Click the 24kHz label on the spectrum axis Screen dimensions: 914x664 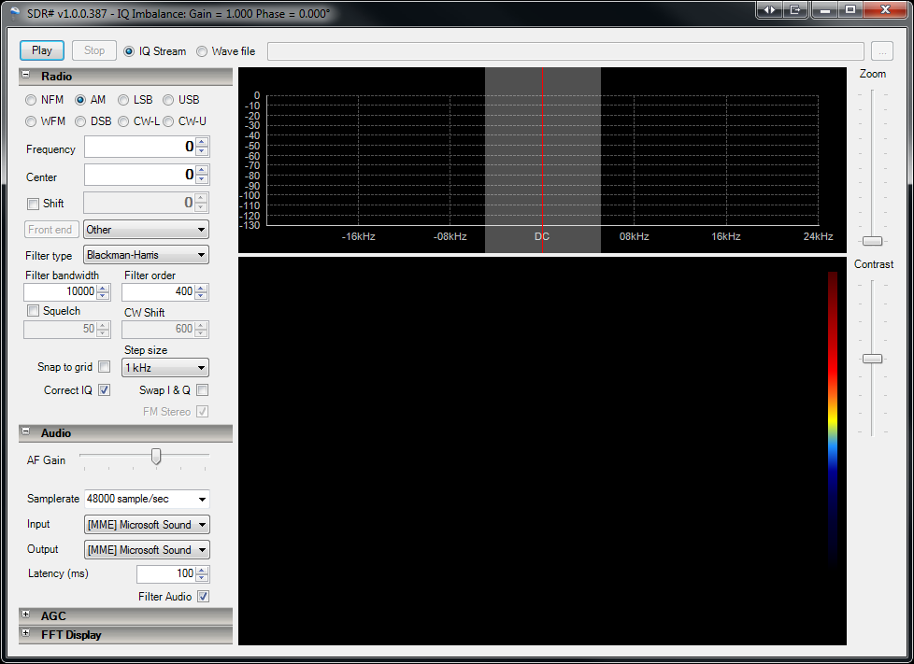click(818, 236)
